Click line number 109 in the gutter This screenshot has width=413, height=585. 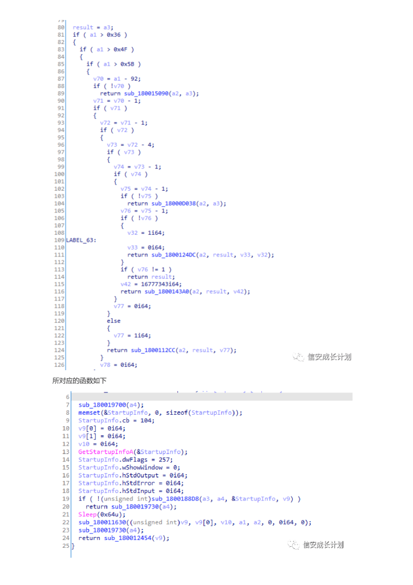[x=59, y=240]
